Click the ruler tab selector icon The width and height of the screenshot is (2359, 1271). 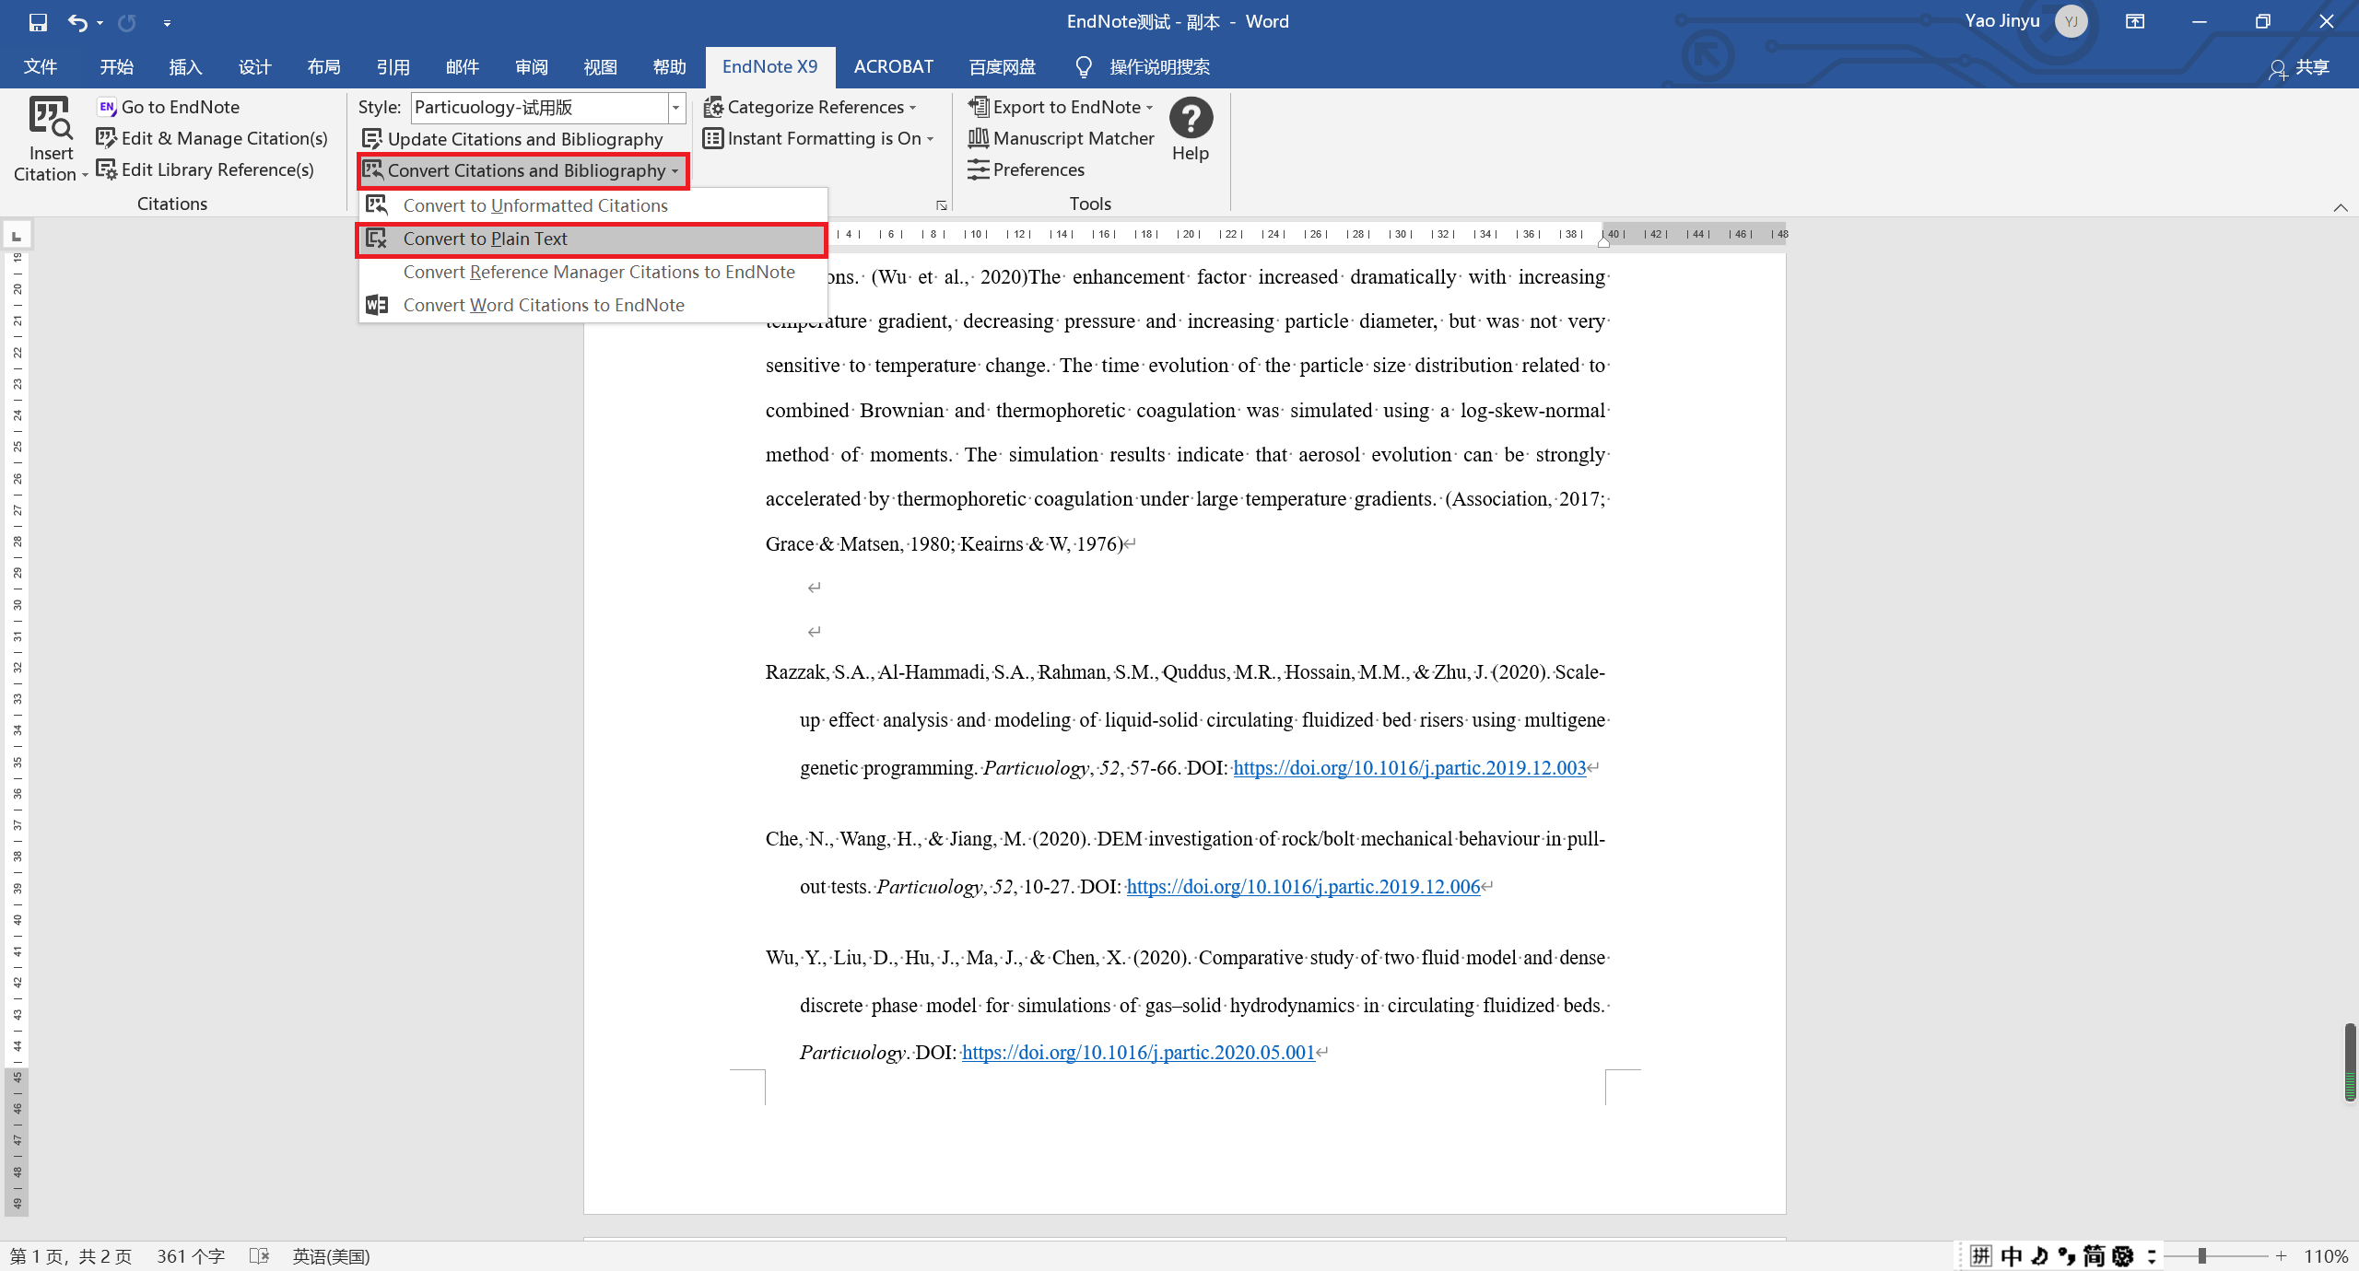(x=17, y=235)
